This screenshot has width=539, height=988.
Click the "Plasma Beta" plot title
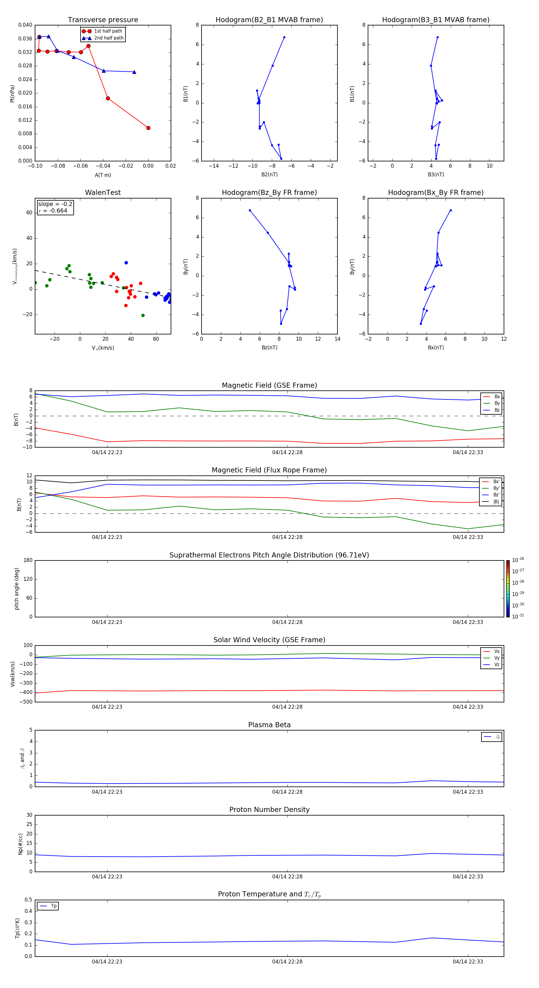[269, 725]
